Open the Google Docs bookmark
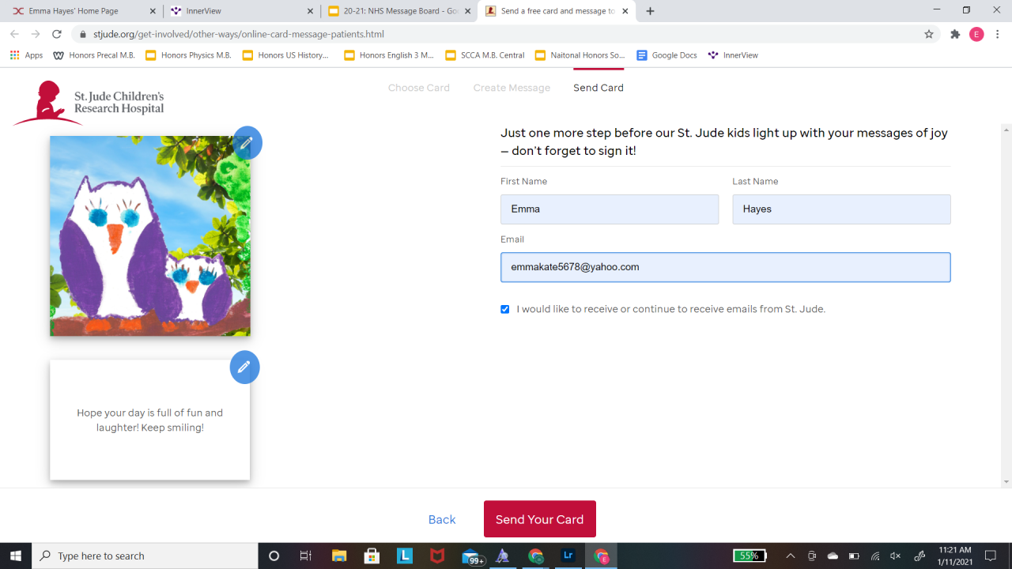The height and width of the screenshot is (569, 1012). click(x=666, y=55)
